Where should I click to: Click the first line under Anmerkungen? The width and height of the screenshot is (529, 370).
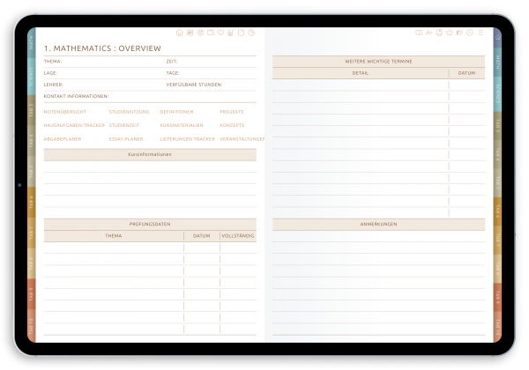point(378,235)
